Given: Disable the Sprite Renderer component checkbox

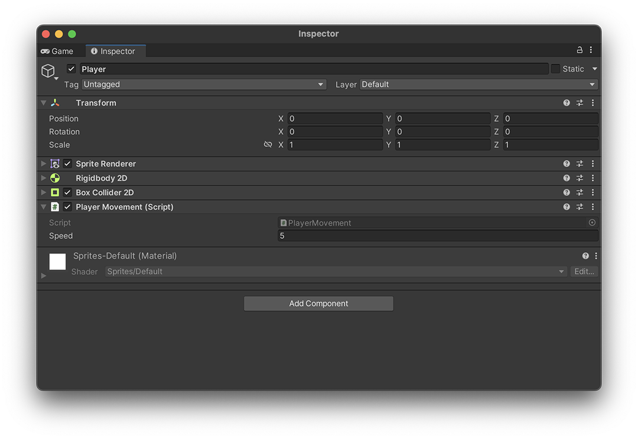Looking at the screenshot, I should tap(67, 164).
